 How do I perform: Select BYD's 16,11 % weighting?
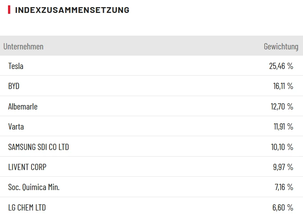tap(283, 86)
